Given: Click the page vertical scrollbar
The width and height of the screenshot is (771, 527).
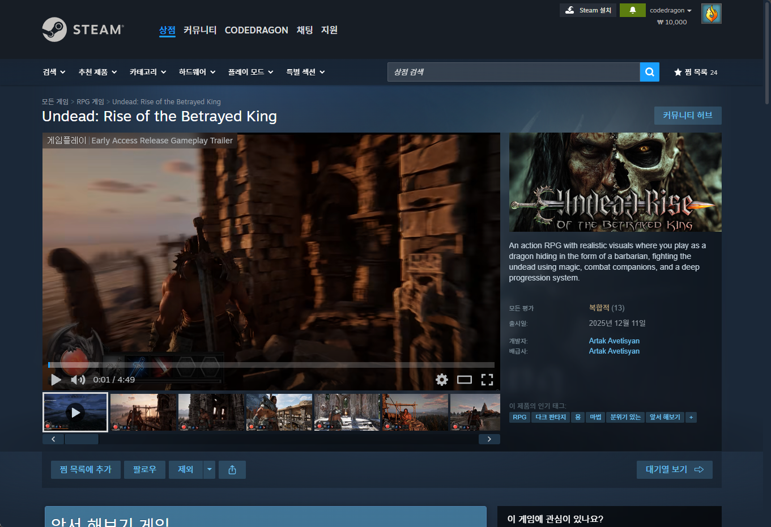Looking at the screenshot, I should coord(767,52).
